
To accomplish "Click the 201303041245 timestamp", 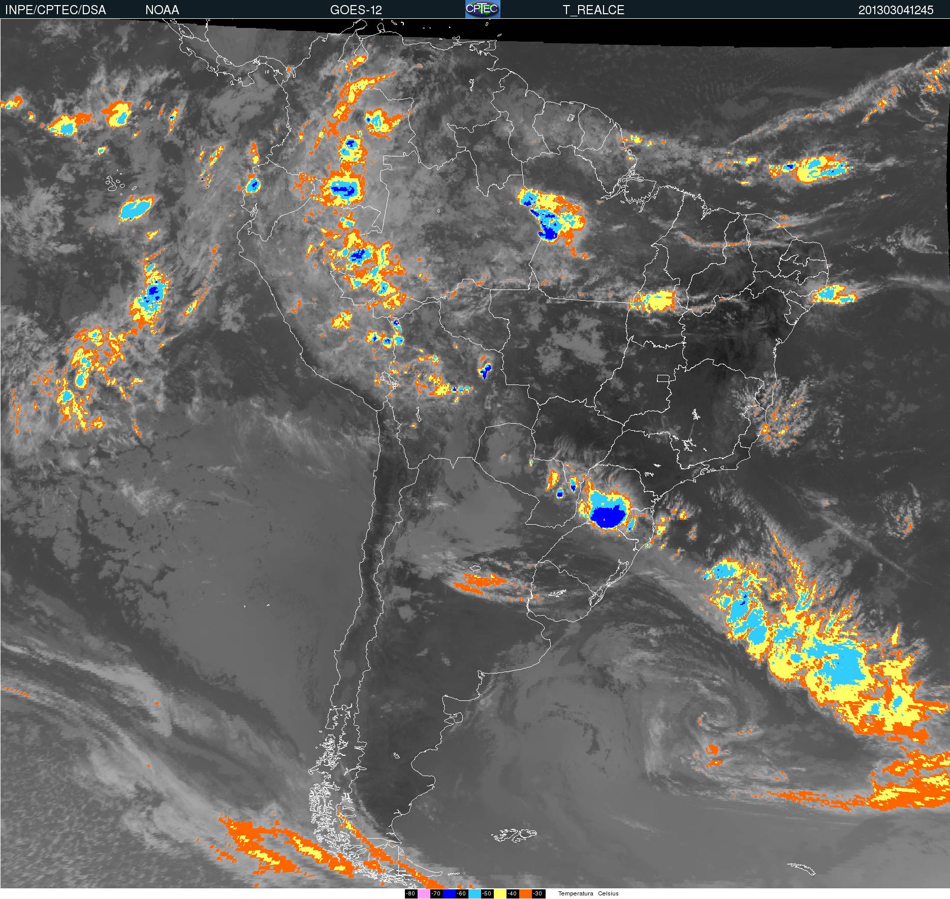I will [x=896, y=10].
